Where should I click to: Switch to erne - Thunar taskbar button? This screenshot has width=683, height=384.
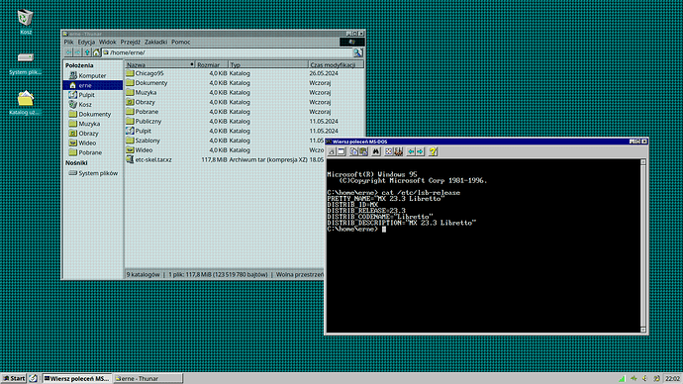coord(148,378)
